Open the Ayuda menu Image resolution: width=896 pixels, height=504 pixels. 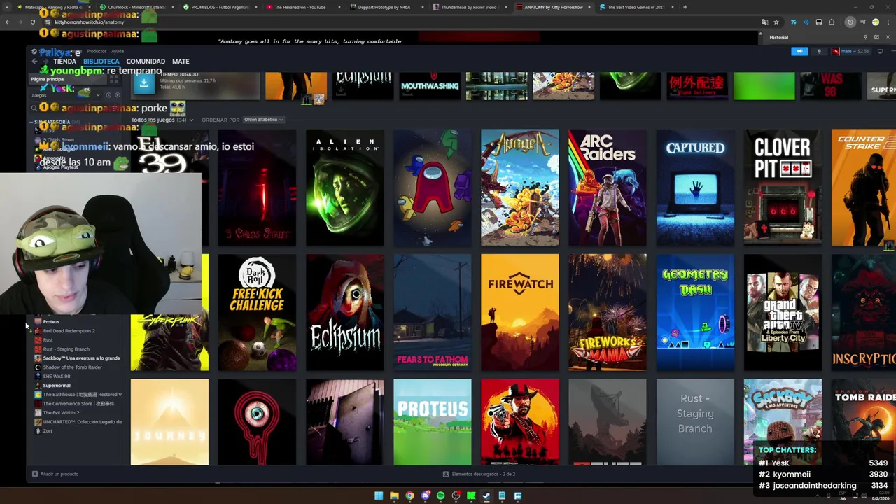tap(118, 51)
